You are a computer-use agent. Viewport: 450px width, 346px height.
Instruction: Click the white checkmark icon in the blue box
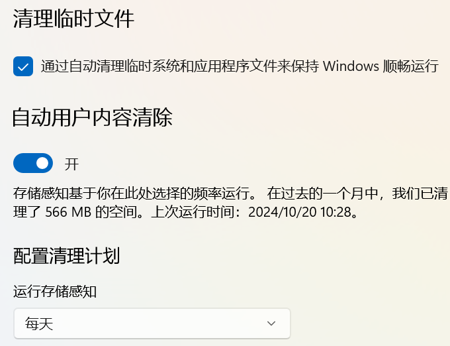23,66
